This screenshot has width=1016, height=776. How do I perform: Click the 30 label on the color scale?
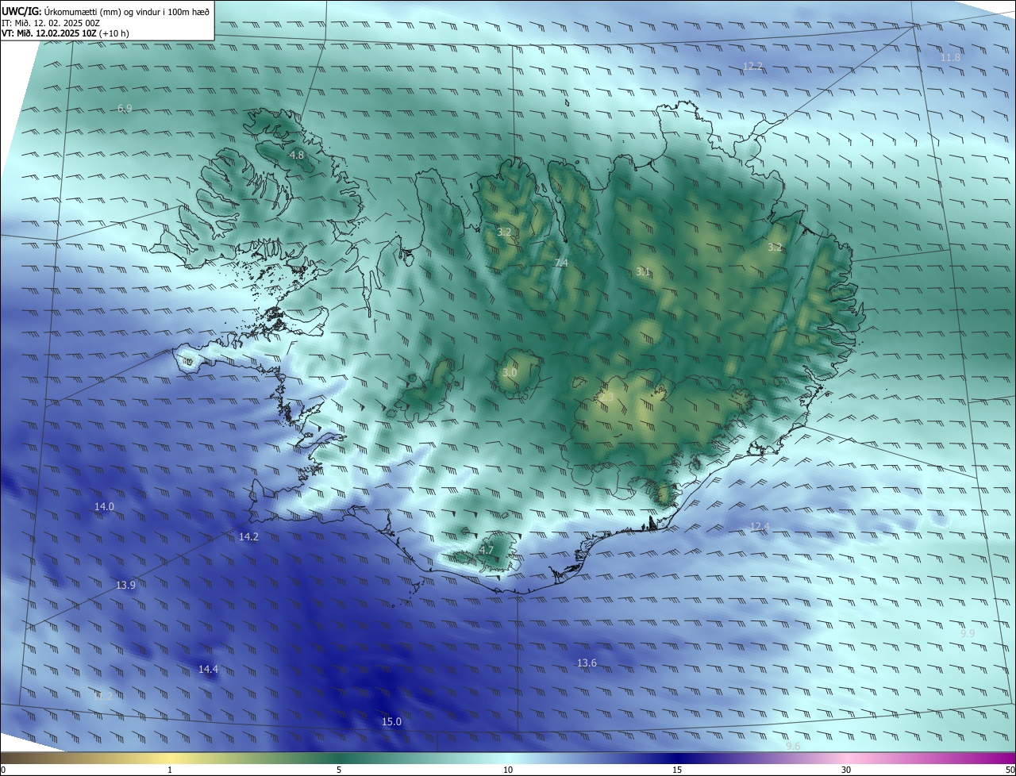tap(846, 770)
